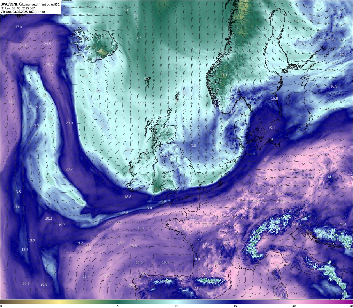
Task: Click the colorbar tick label 1
Action: [x=59, y=306]
